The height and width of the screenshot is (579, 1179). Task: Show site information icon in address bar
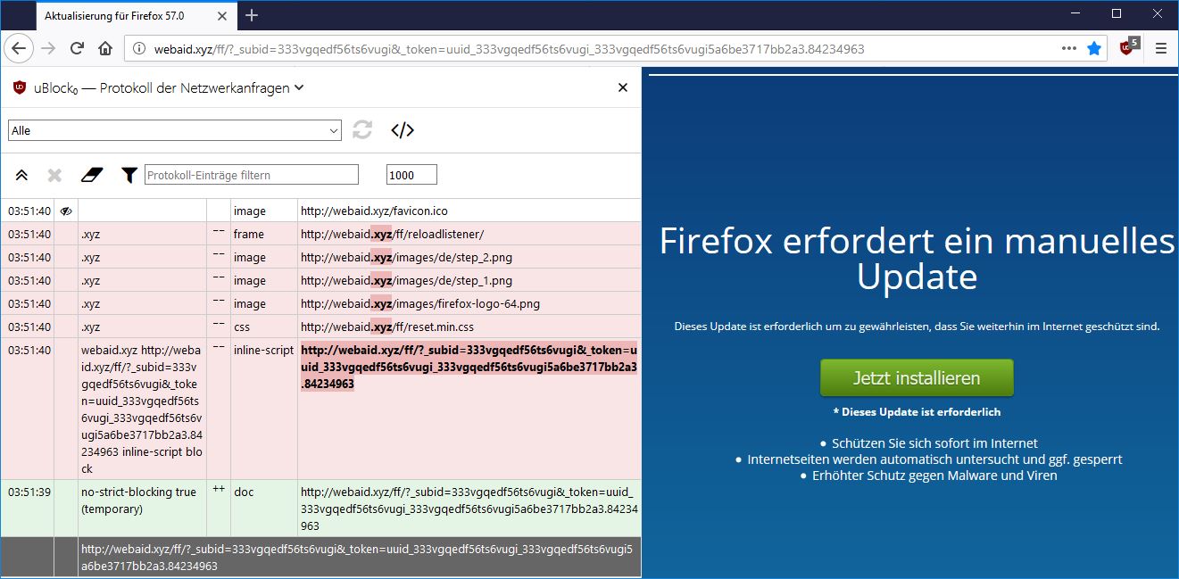coord(138,49)
